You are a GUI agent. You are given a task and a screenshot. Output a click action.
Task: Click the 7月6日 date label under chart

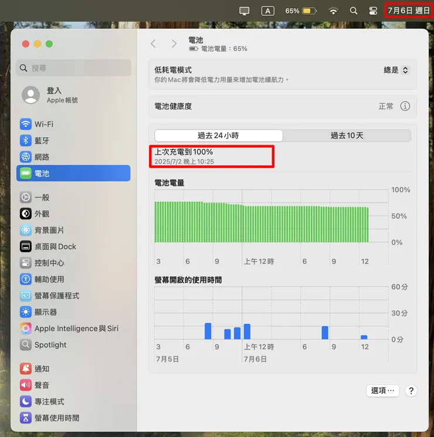pos(255,359)
